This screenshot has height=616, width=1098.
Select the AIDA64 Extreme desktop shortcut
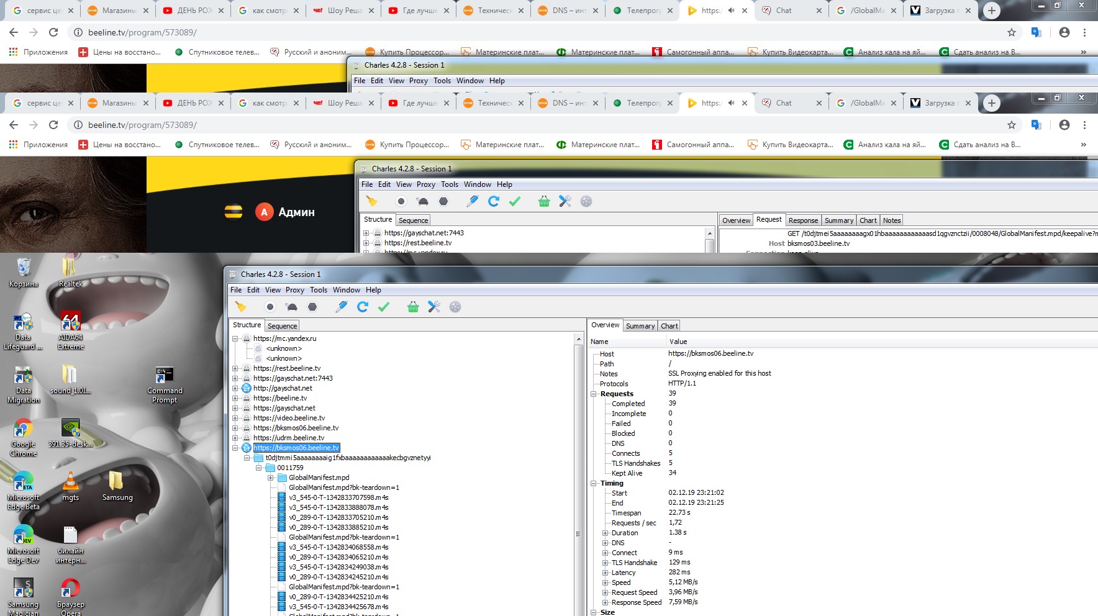click(70, 331)
